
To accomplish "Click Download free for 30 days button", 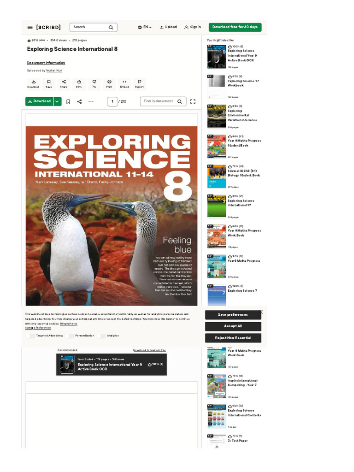I will (x=235, y=27).
